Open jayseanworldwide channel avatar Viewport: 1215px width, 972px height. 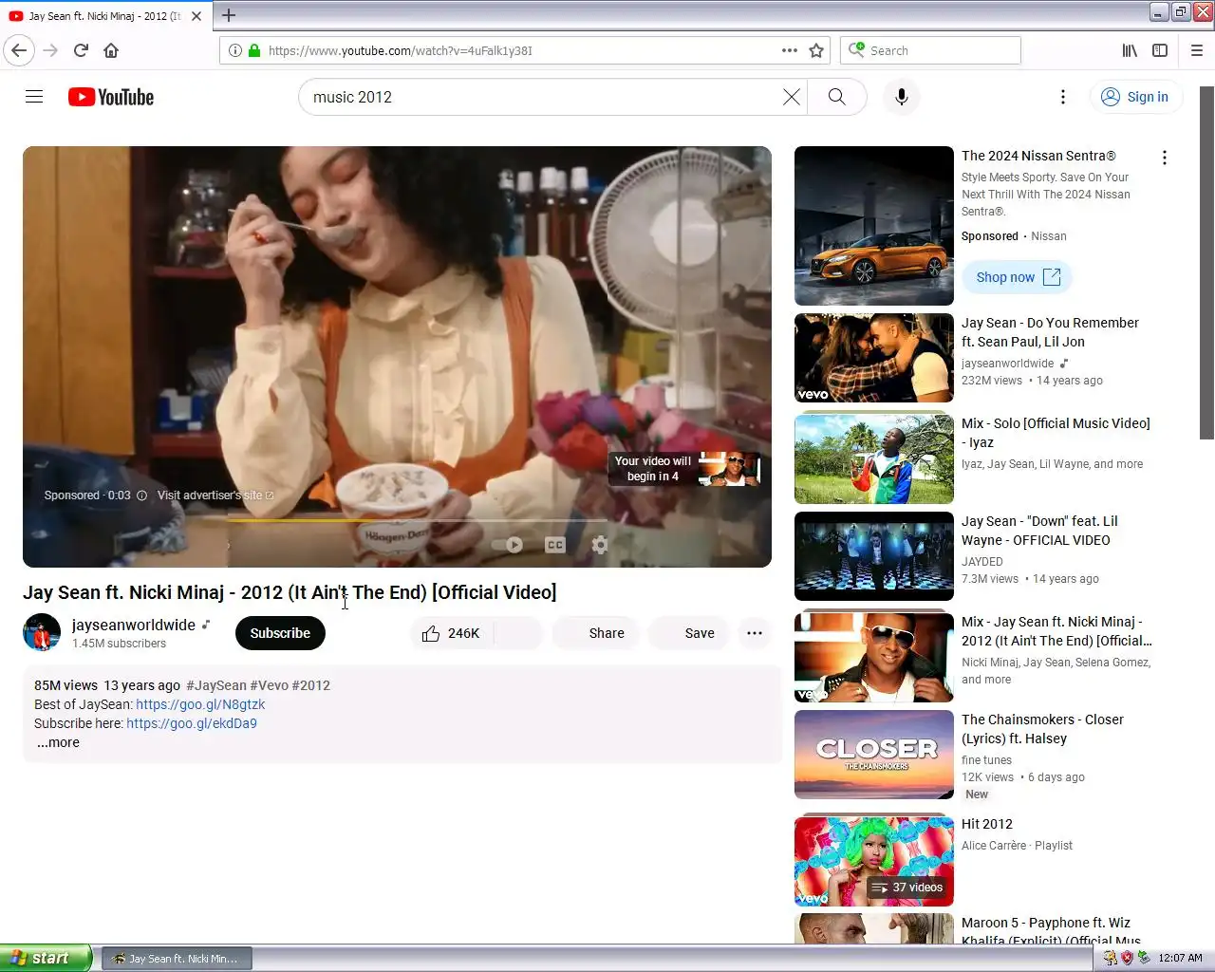click(x=42, y=633)
